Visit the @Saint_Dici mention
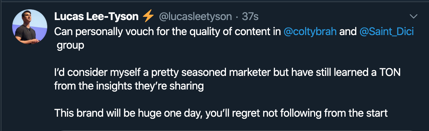 [387, 32]
